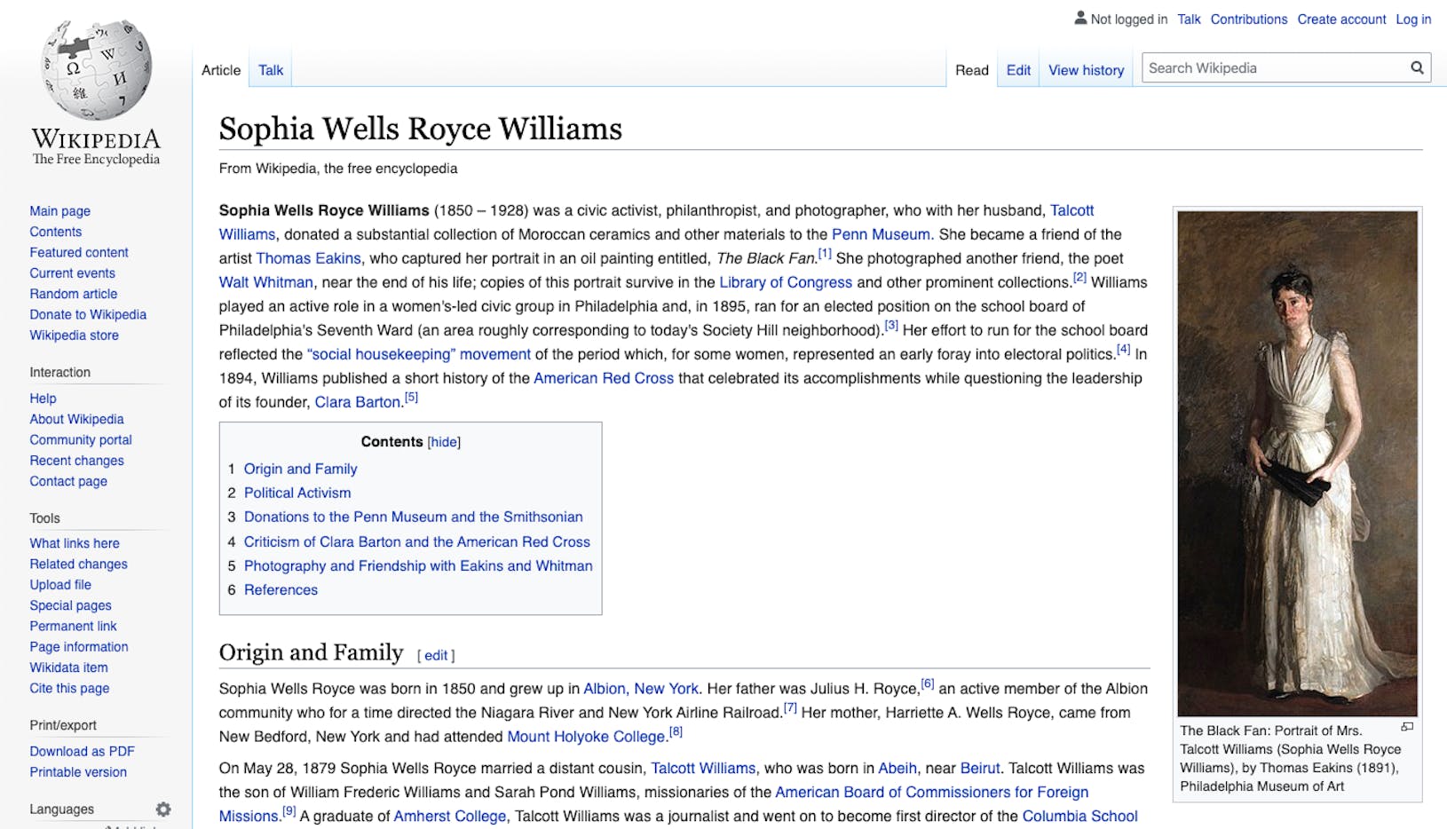Click the Create account link
This screenshot has width=1447, height=829.
(x=1340, y=19)
